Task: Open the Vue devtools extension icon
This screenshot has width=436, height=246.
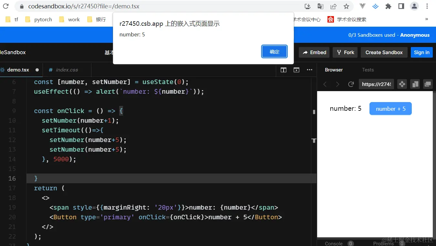Action: (363, 6)
